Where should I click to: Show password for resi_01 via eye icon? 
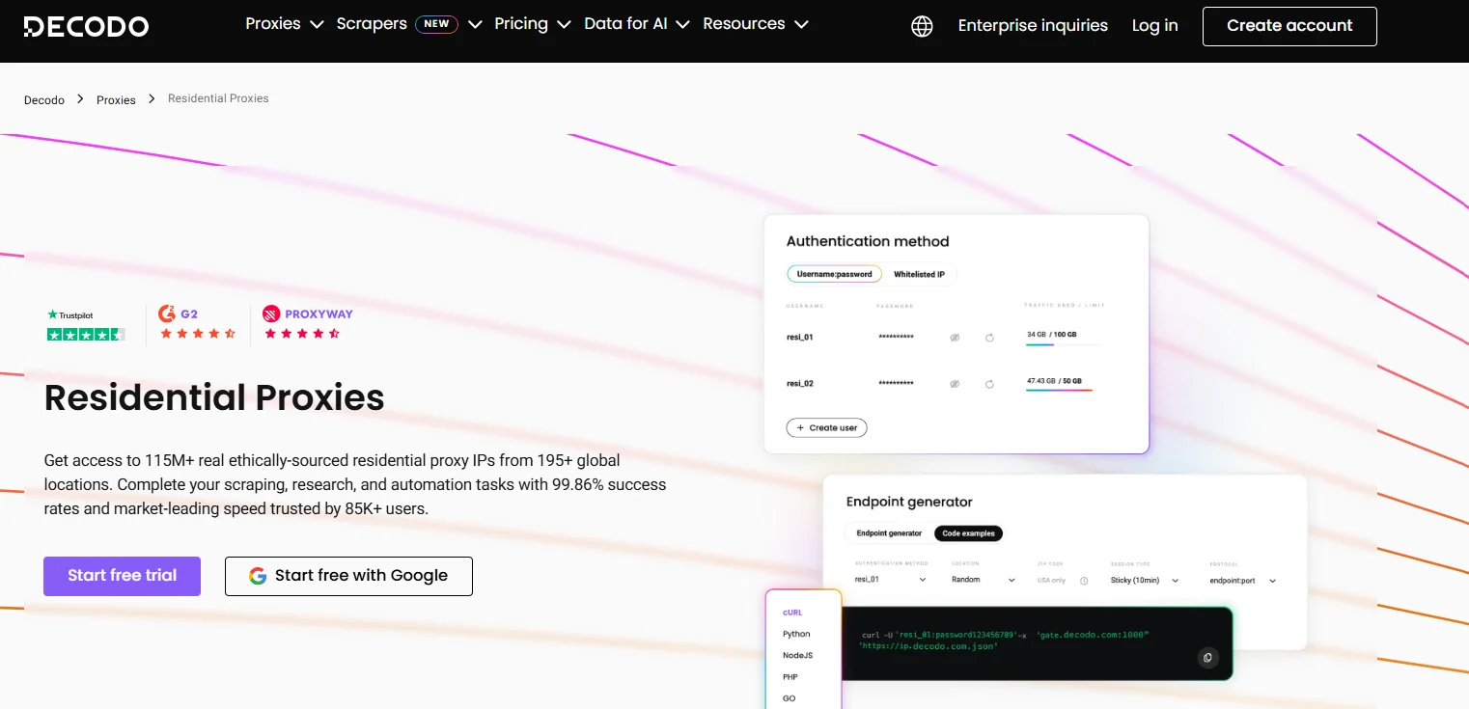(x=955, y=338)
